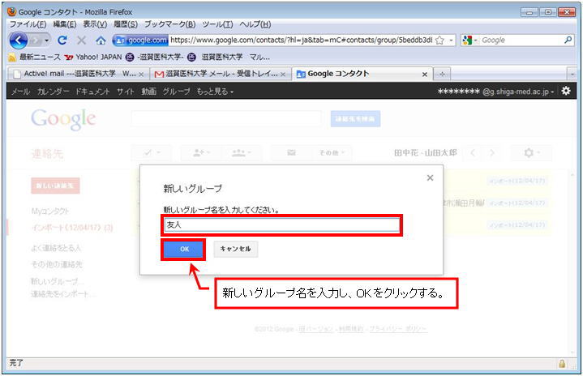This screenshot has height=376, width=583.
Task: Open the 編集(E) menu
Action: [64, 24]
